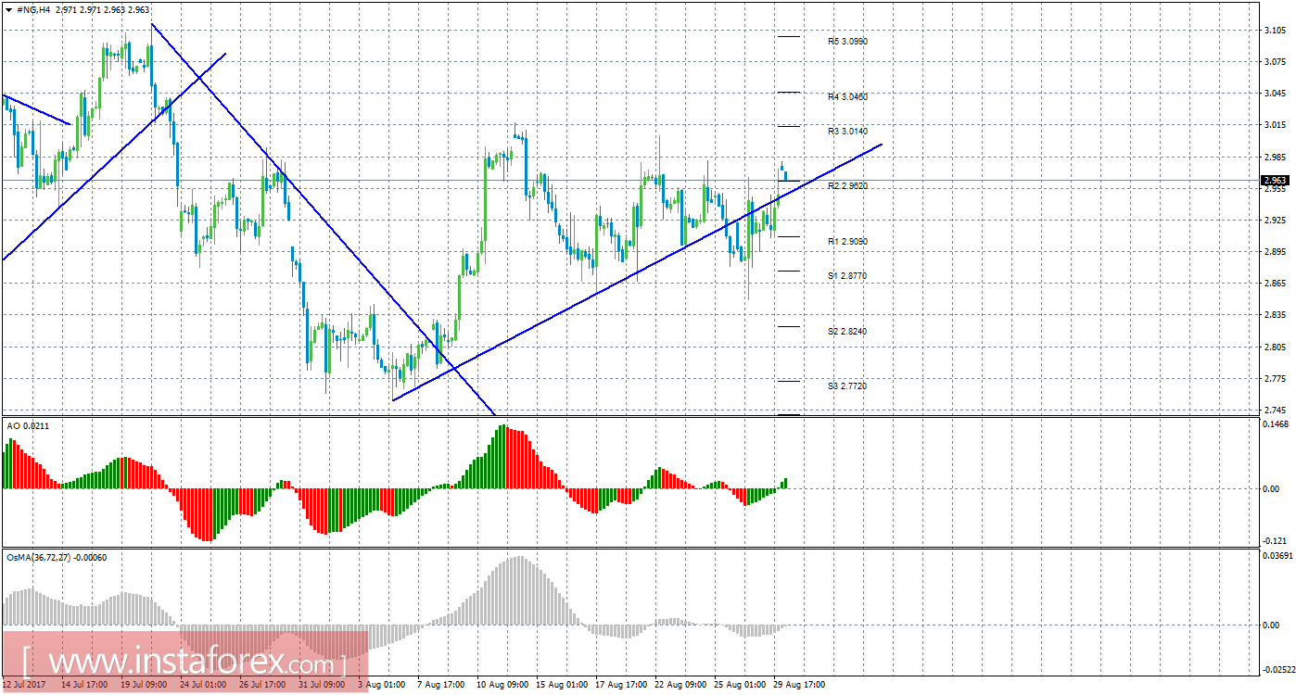Click the 19 Jul 09:00 time label
The width and height of the screenshot is (1296, 695).
click(x=143, y=685)
